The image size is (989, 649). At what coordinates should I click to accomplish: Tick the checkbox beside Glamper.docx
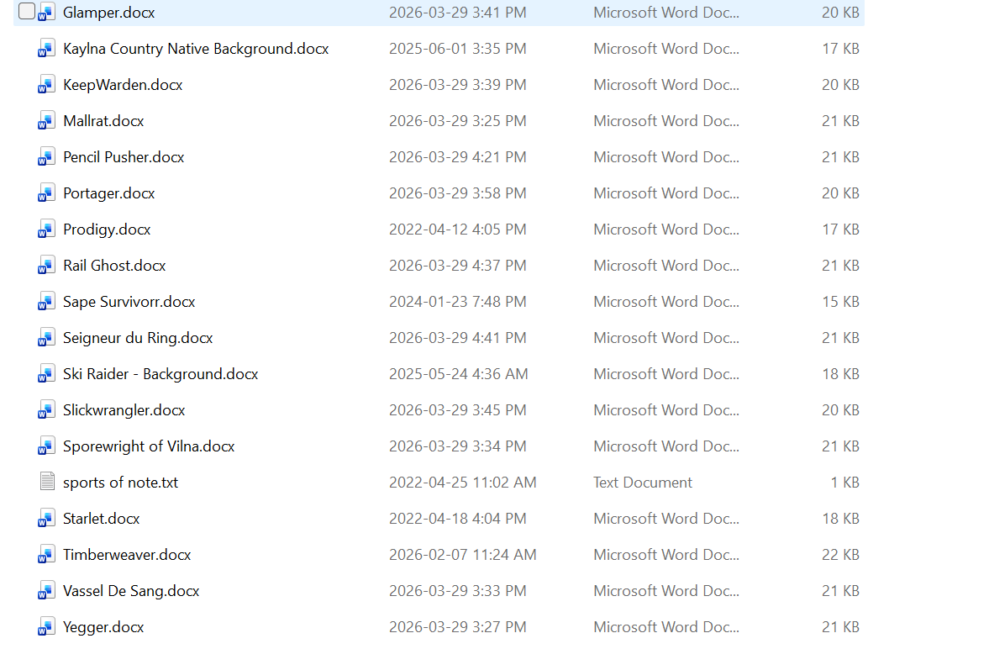tap(27, 12)
